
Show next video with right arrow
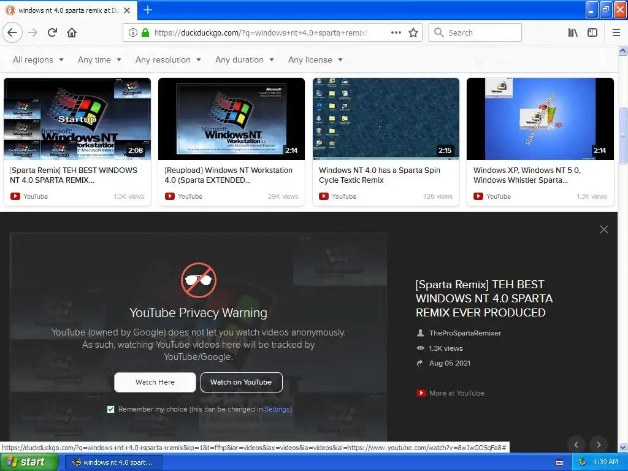click(599, 445)
